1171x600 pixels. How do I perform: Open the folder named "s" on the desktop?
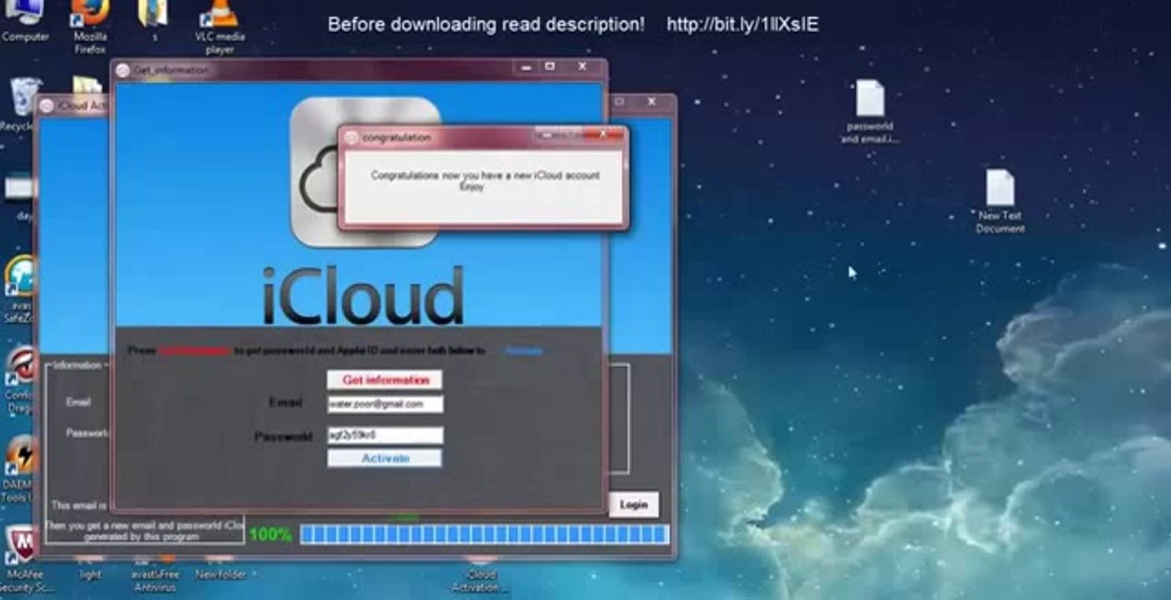point(153,22)
